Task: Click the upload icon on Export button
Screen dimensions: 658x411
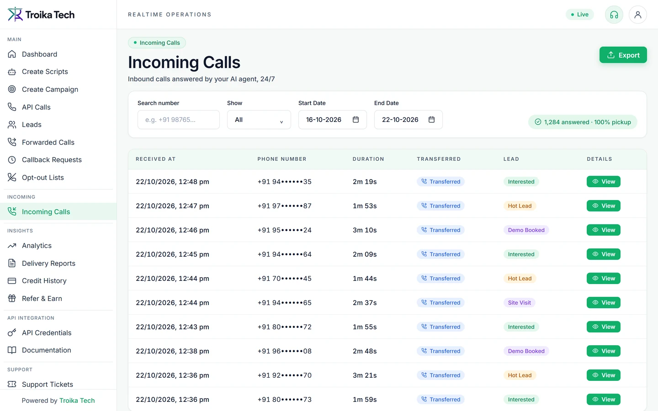Action: point(611,55)
